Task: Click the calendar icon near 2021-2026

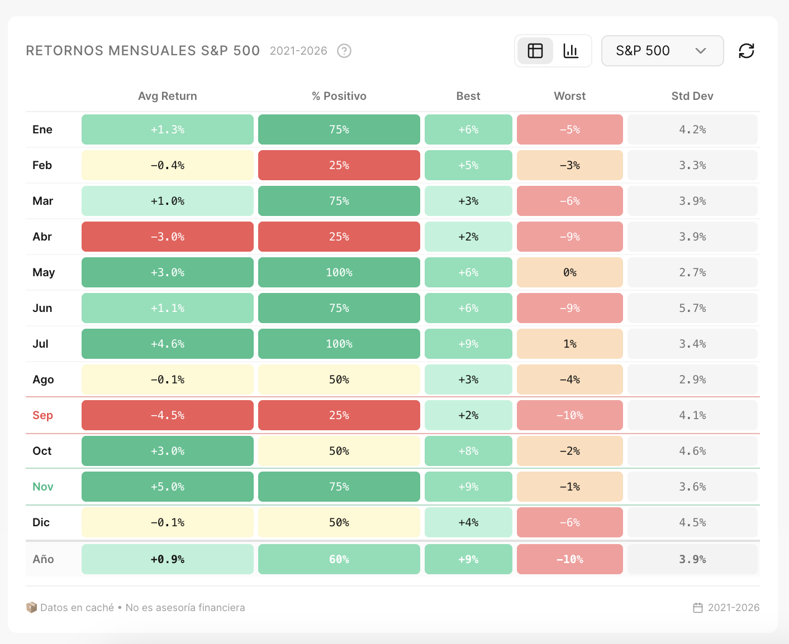Action: coord(698,608)
